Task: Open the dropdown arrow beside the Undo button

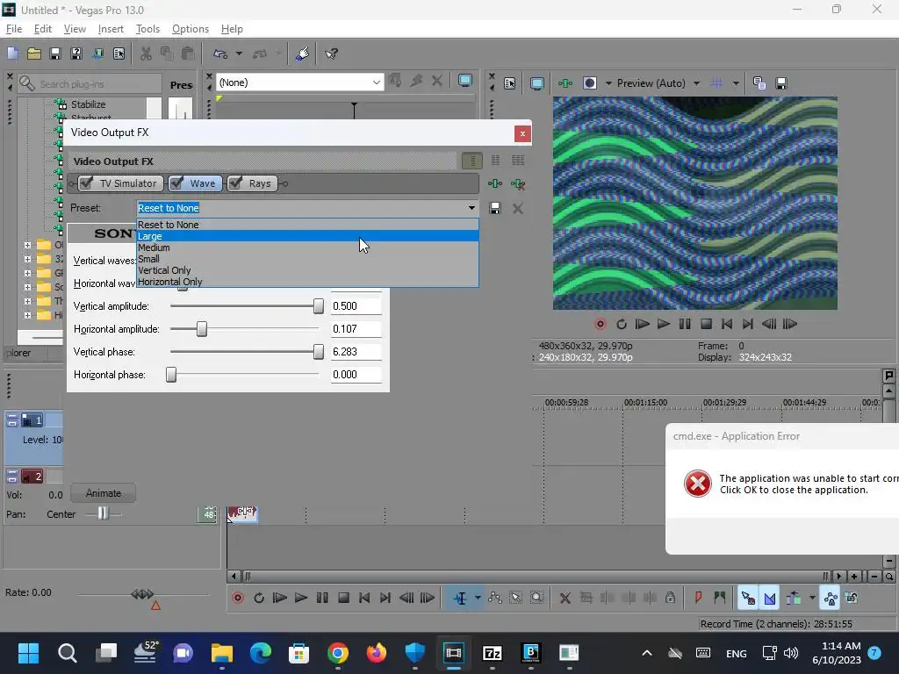Action: 239,54
